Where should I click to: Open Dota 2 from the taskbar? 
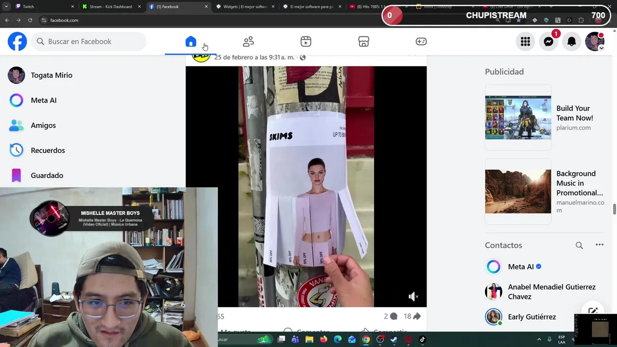click(408, 339)
